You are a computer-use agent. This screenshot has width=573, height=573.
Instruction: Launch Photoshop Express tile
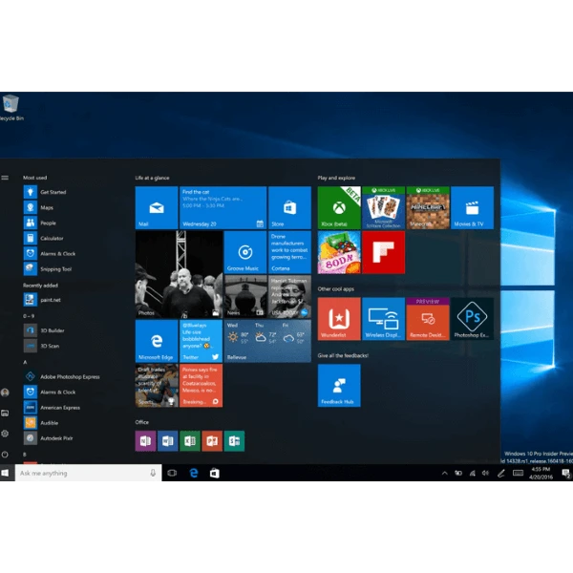(x=472, y=319)
